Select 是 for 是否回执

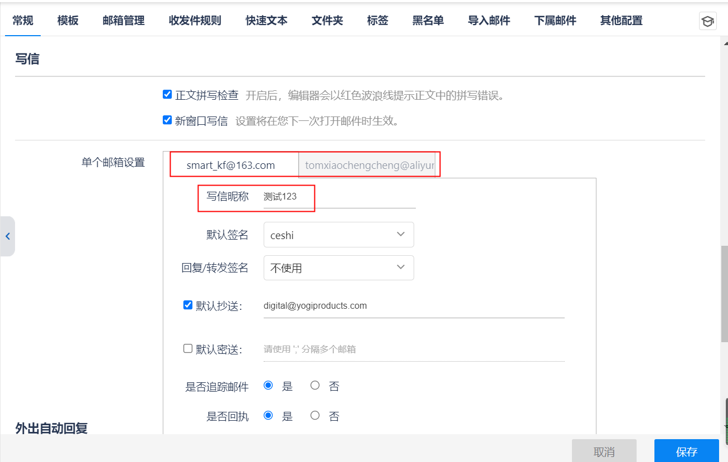[268, 415]
